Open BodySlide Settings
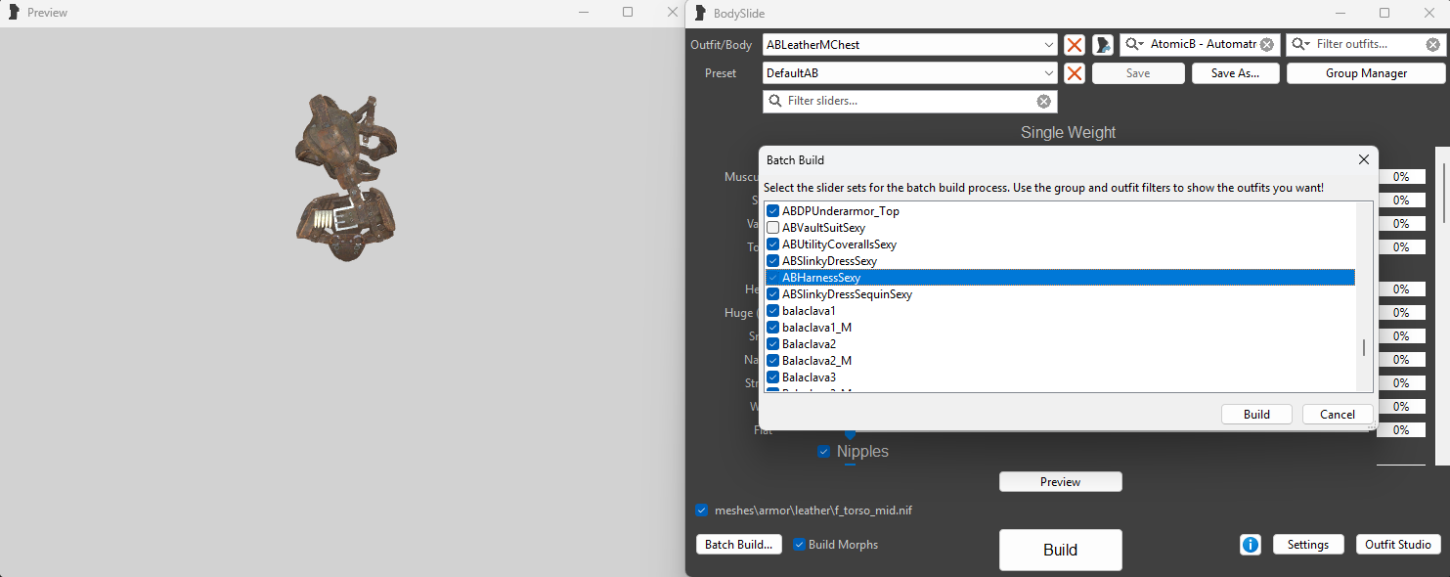 pyautogui.click(x=1307, y=545)
